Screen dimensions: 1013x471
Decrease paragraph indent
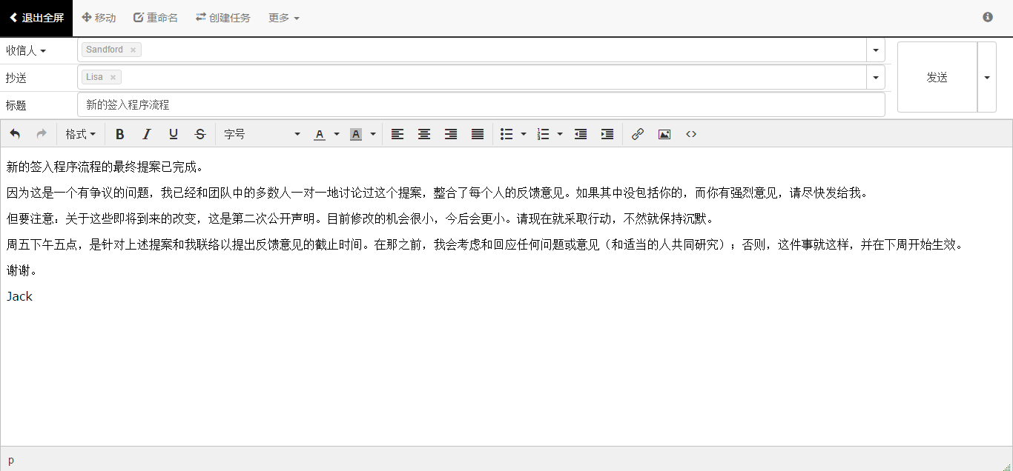pyautogui.click(x=581, y=134)
